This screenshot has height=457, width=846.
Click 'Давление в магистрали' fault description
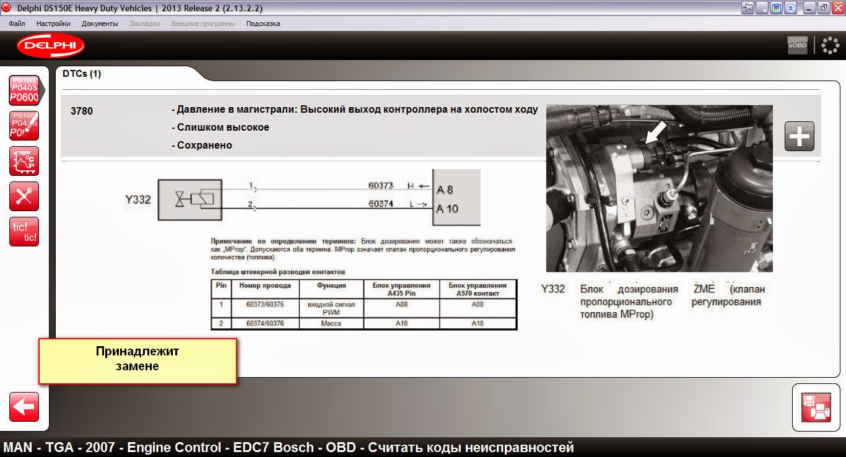(355, 110)
